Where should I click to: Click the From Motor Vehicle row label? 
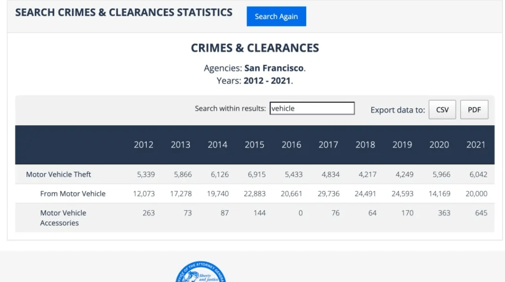73,193
